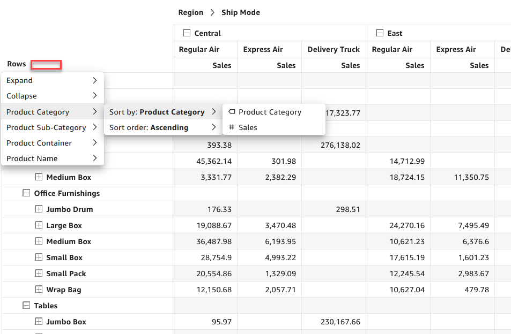Collapse the Office Furnishings row group
The image size is (511, 334).
26,193
